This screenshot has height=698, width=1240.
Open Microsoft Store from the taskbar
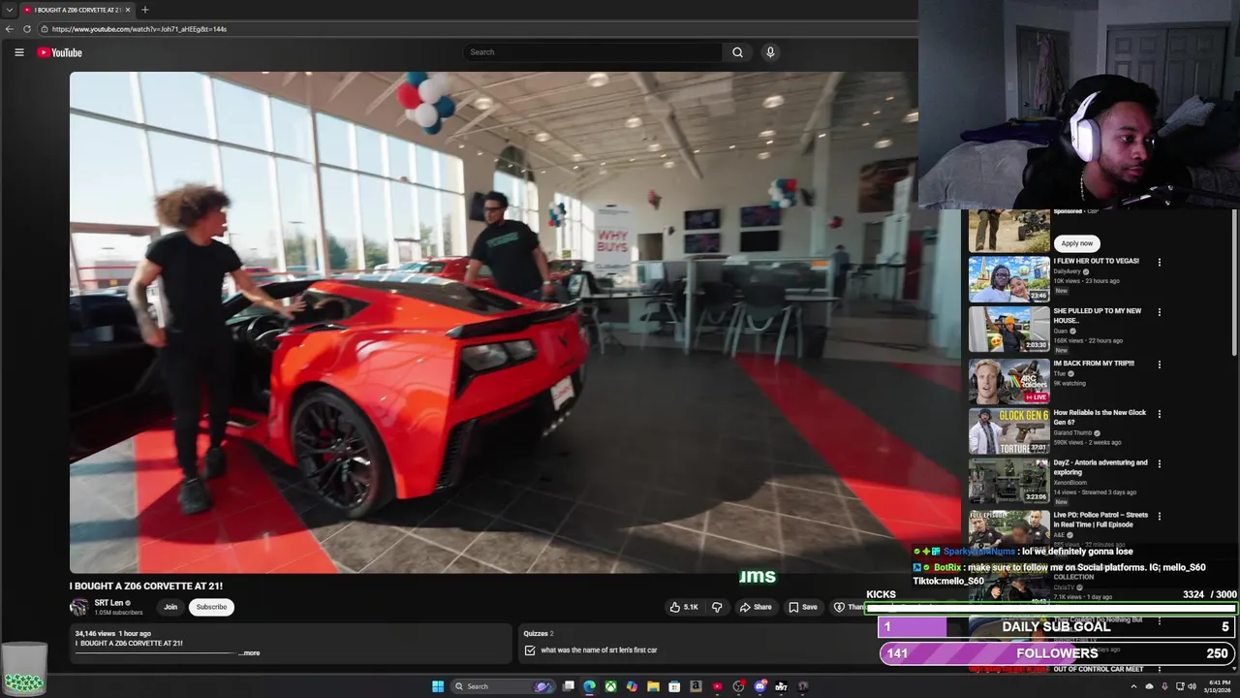(674, 686)
